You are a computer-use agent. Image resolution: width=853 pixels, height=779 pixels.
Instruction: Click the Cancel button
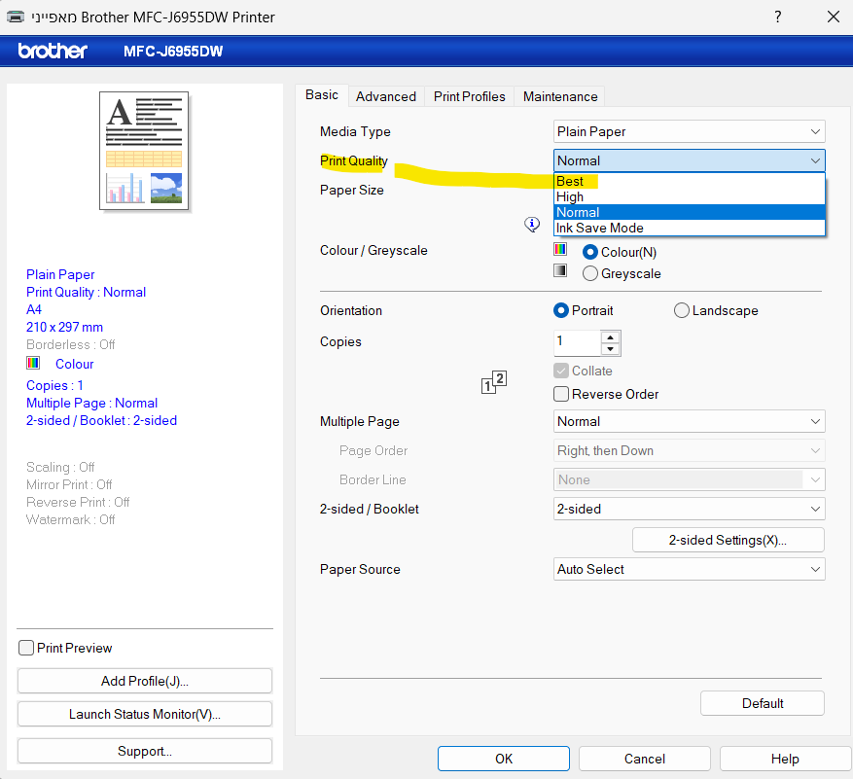[x=645, y=759]
